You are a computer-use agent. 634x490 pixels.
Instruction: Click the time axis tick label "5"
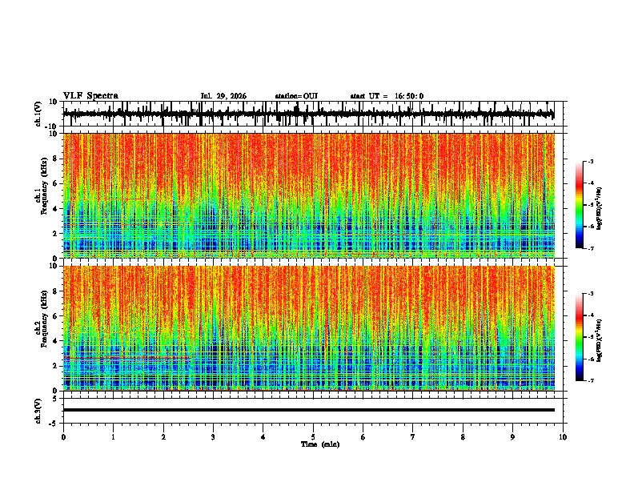313,437
